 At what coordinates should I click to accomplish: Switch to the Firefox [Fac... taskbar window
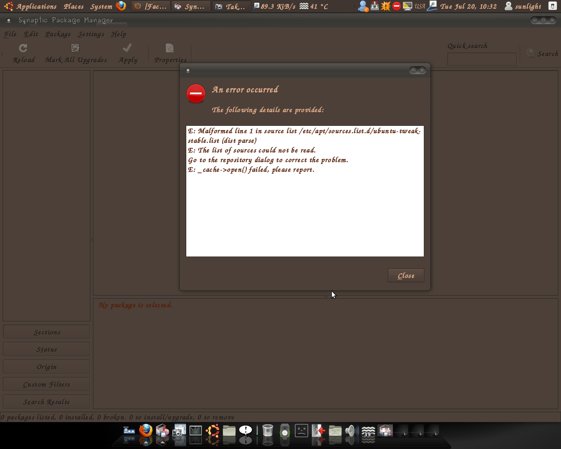point(150,6)
